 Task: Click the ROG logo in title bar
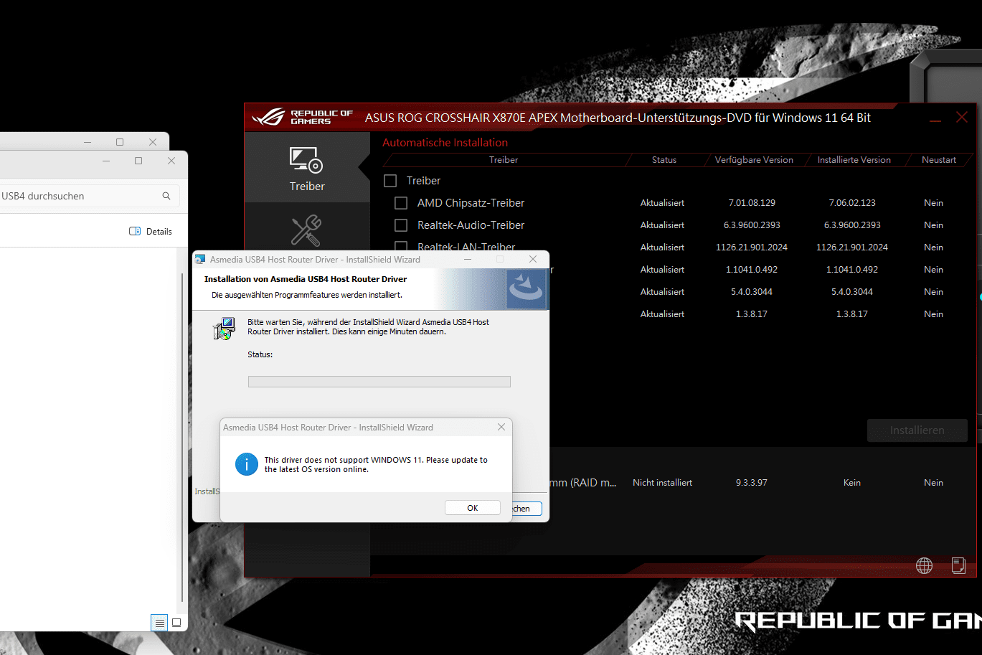tap(268, 117)
